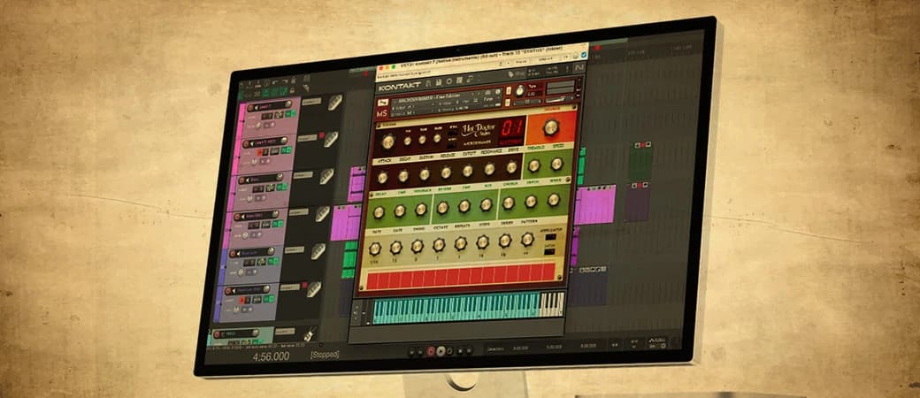Click the Native Instruments logo at top right
The height and width of the screenshot is (398, 920).
coord(579,67)
